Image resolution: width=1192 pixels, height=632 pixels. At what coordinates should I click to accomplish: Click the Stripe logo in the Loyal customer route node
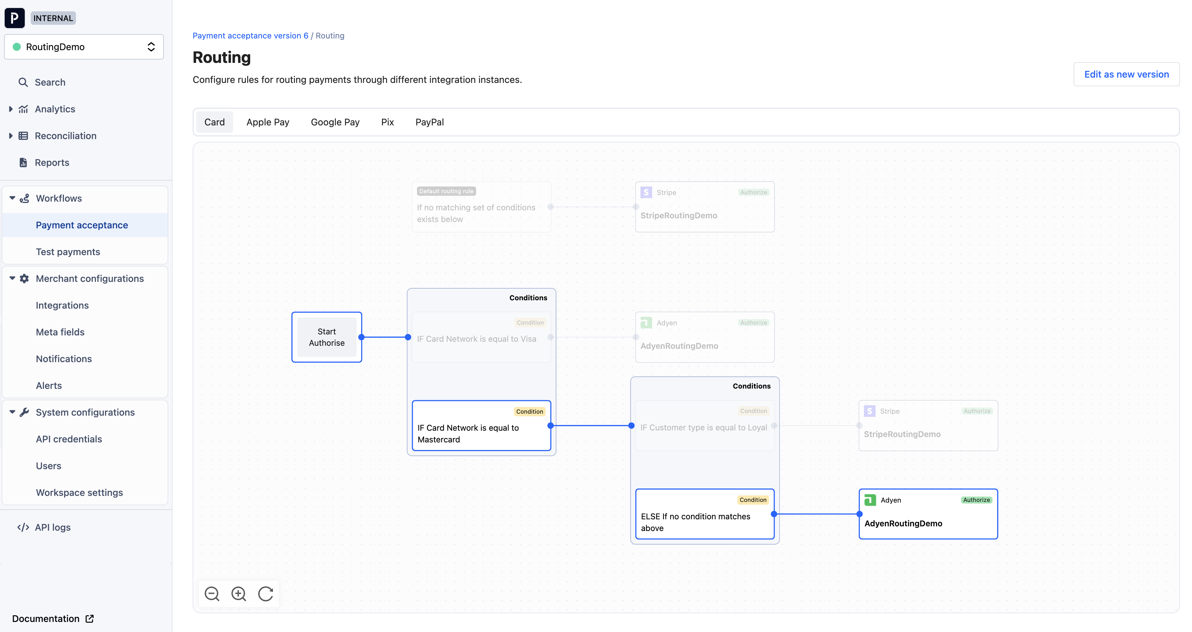click(870, 411)
